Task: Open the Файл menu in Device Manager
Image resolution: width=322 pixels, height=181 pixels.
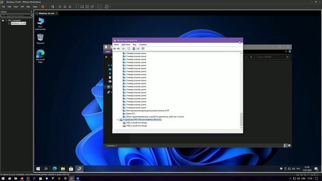Action: tap(116, 45)
